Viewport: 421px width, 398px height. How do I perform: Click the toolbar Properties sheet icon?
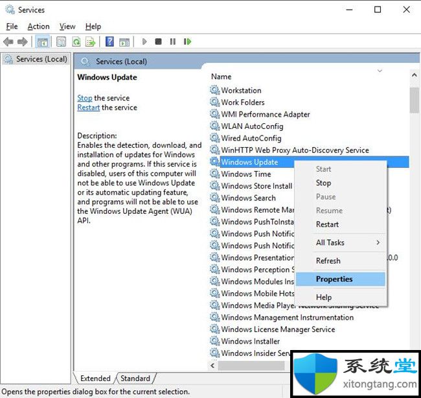(61, 41)
